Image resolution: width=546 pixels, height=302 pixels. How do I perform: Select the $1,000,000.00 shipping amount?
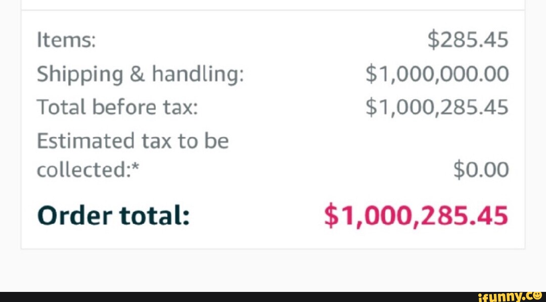click(437, 74)
